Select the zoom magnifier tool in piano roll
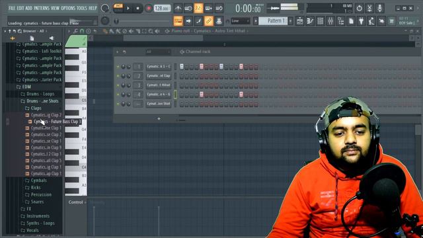 pyautogui.click(x=151, y=31)
